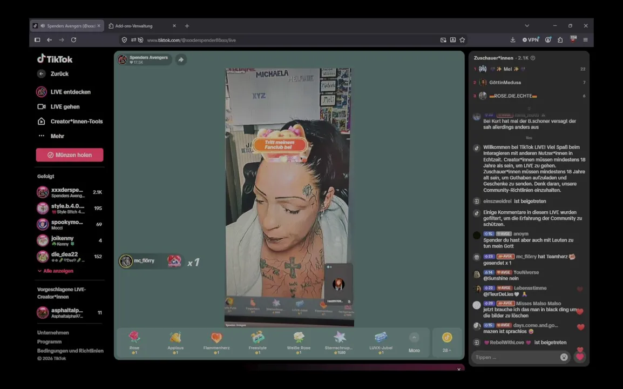Screen dimensions: 623x389
Task: Expand Alle anzeigen list
Action: [x=55, y=271]
